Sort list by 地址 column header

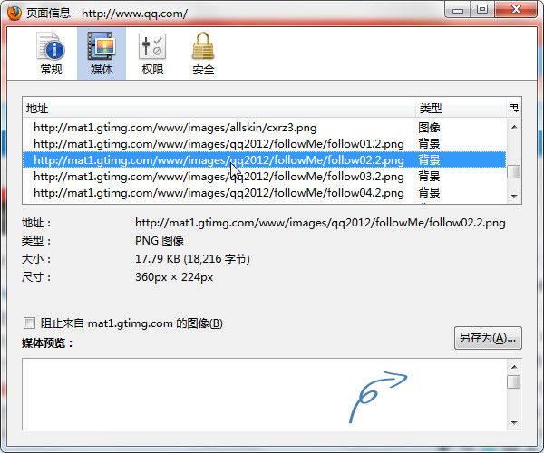(x=219, y=108)
